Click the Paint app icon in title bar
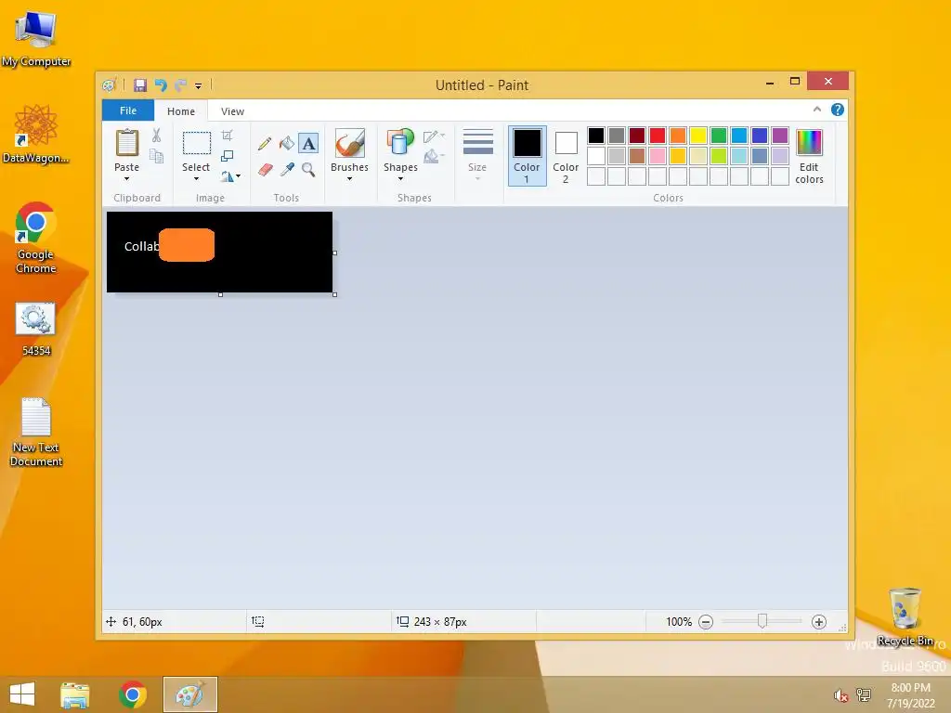Screen dimensions: 951x713 (x=110, y=85)
